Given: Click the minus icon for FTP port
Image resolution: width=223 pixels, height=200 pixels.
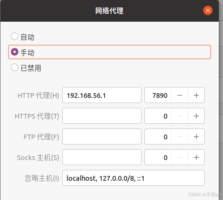Looking at the screenshot, I should [x=180, y=136].
